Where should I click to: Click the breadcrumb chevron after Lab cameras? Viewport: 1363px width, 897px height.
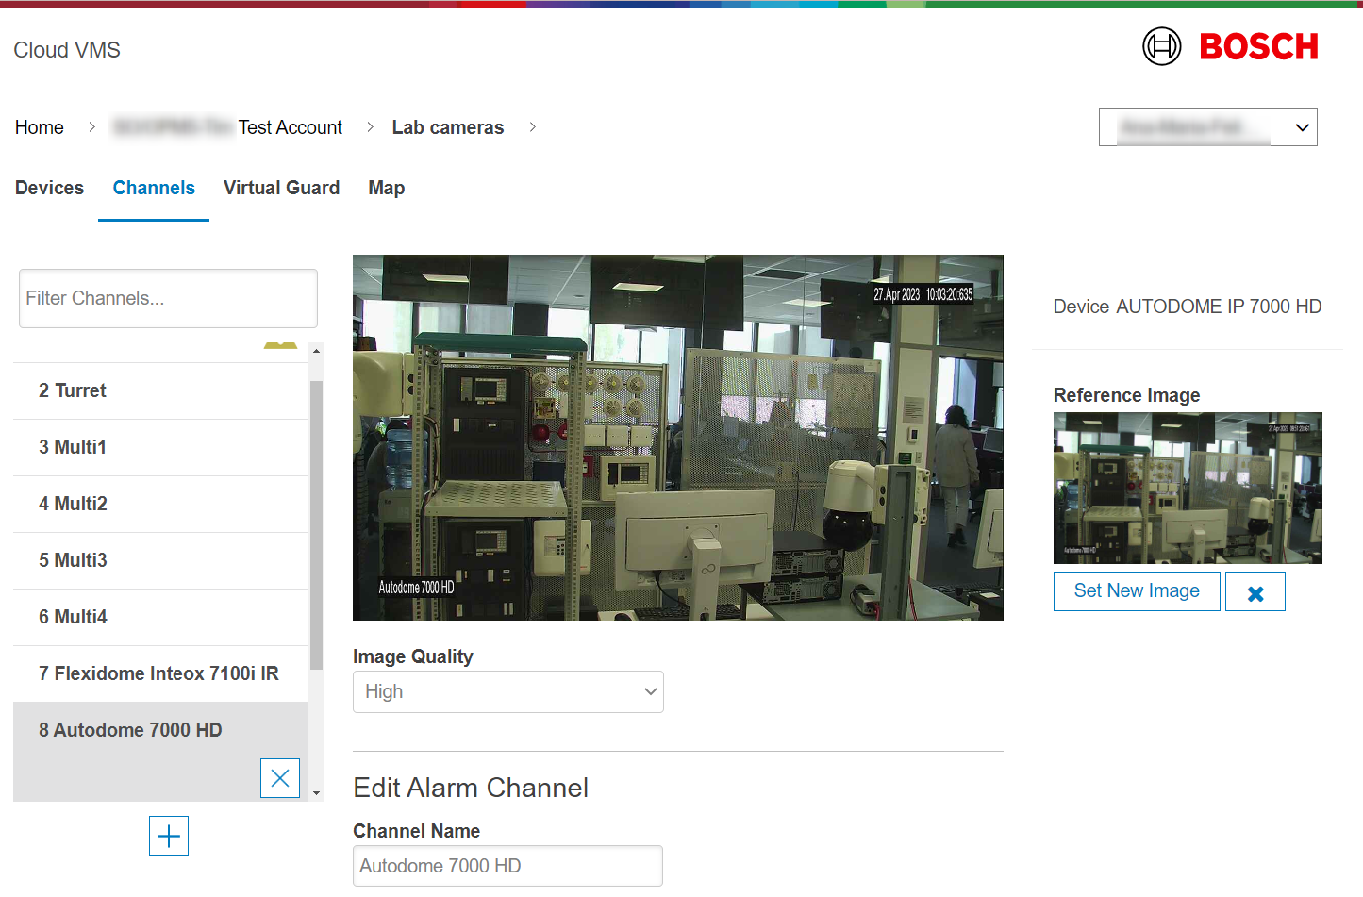tap(532, 127)
